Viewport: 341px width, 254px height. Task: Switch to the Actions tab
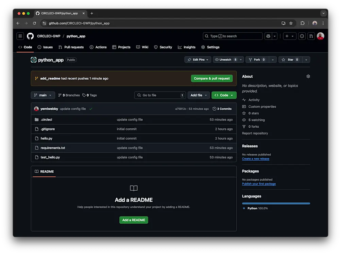click(98, 47)
